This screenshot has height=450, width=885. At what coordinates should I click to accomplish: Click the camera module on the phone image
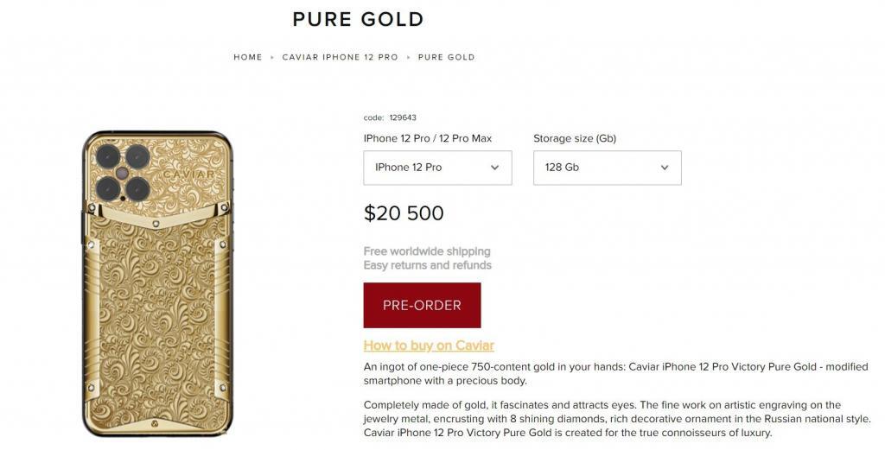[x=123, y=173]
